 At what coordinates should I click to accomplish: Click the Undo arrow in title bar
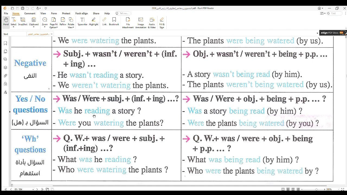(x=28, y=8)
